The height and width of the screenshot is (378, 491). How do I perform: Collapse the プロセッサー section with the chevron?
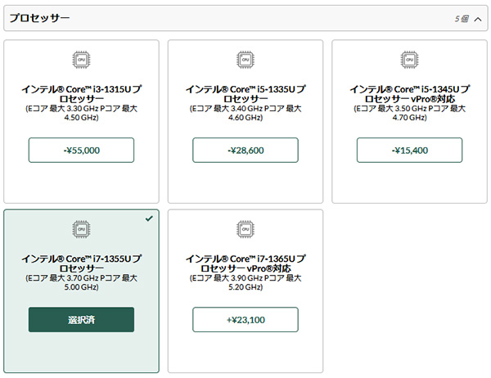click(x=478, y=20)
